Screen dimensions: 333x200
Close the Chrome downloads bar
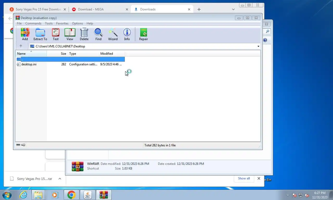tap(259, 178)
